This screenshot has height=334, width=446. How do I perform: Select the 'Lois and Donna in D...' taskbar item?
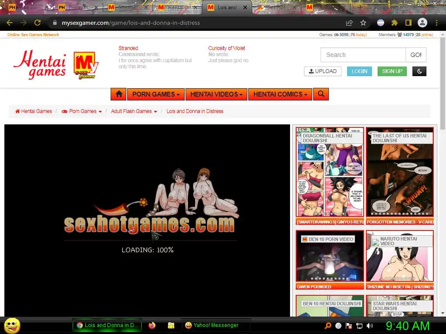pyautogui.click(x=107, y=325)
